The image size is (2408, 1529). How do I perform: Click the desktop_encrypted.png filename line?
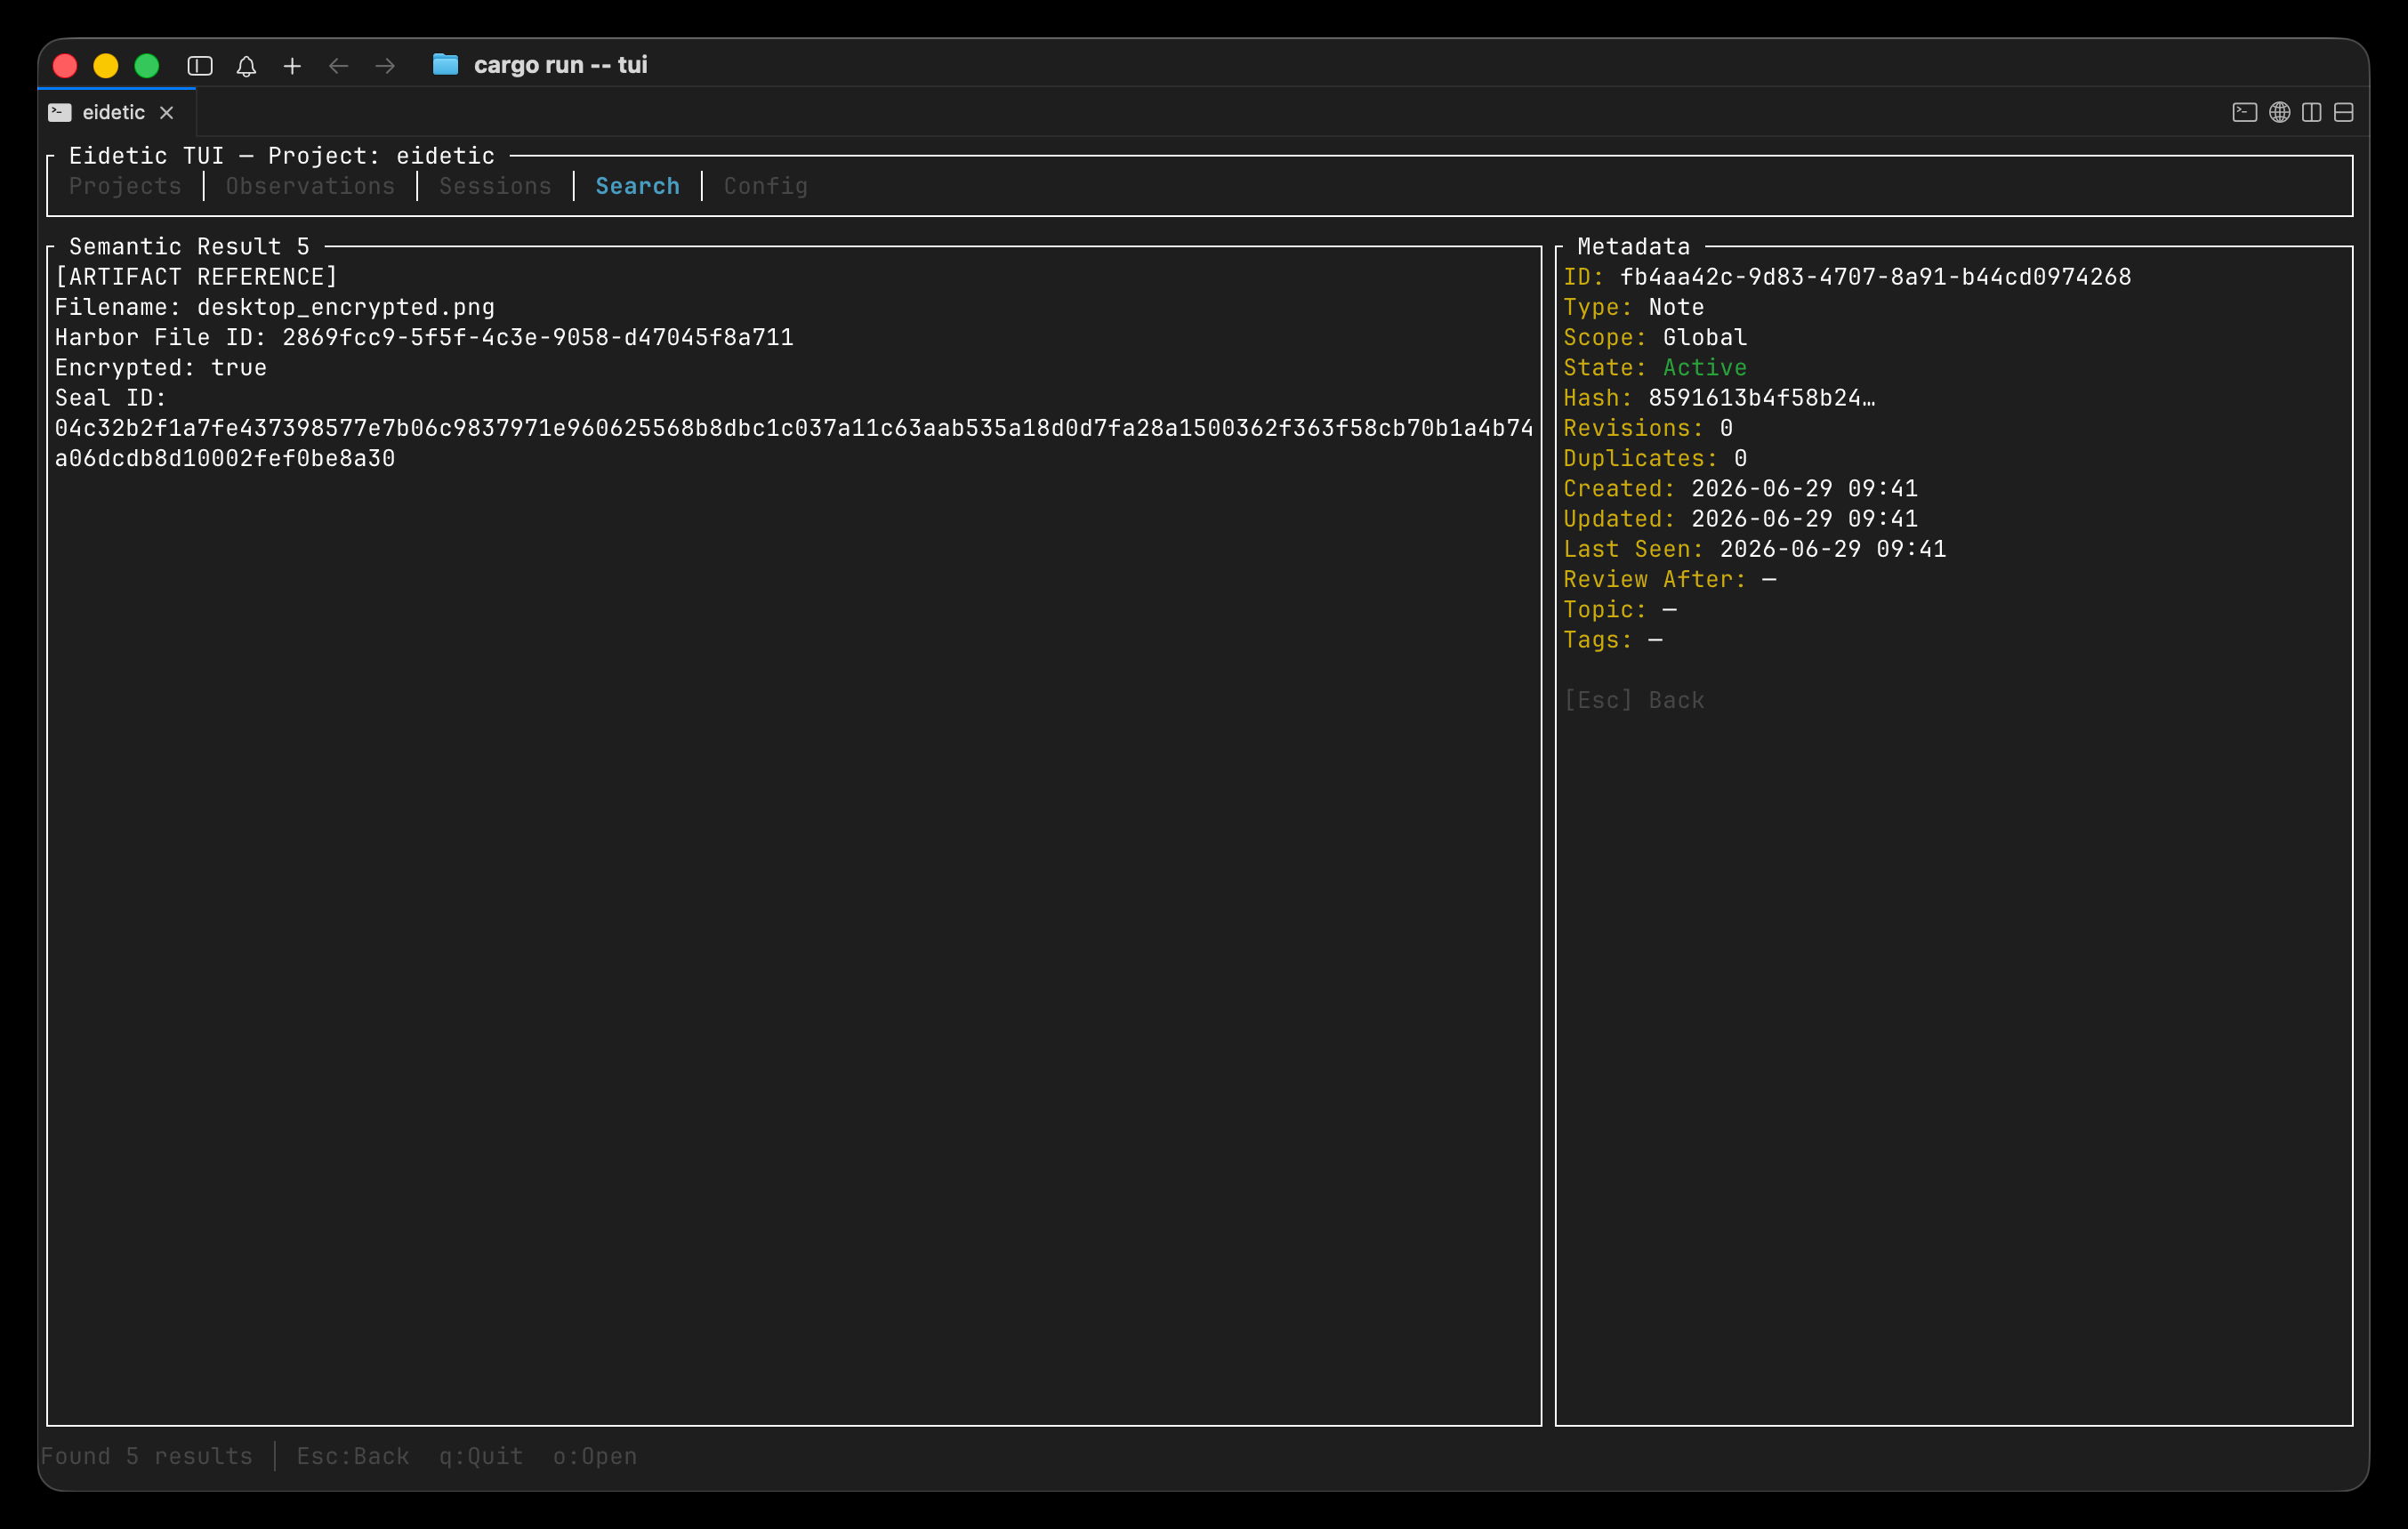click(x=275, y=307)
